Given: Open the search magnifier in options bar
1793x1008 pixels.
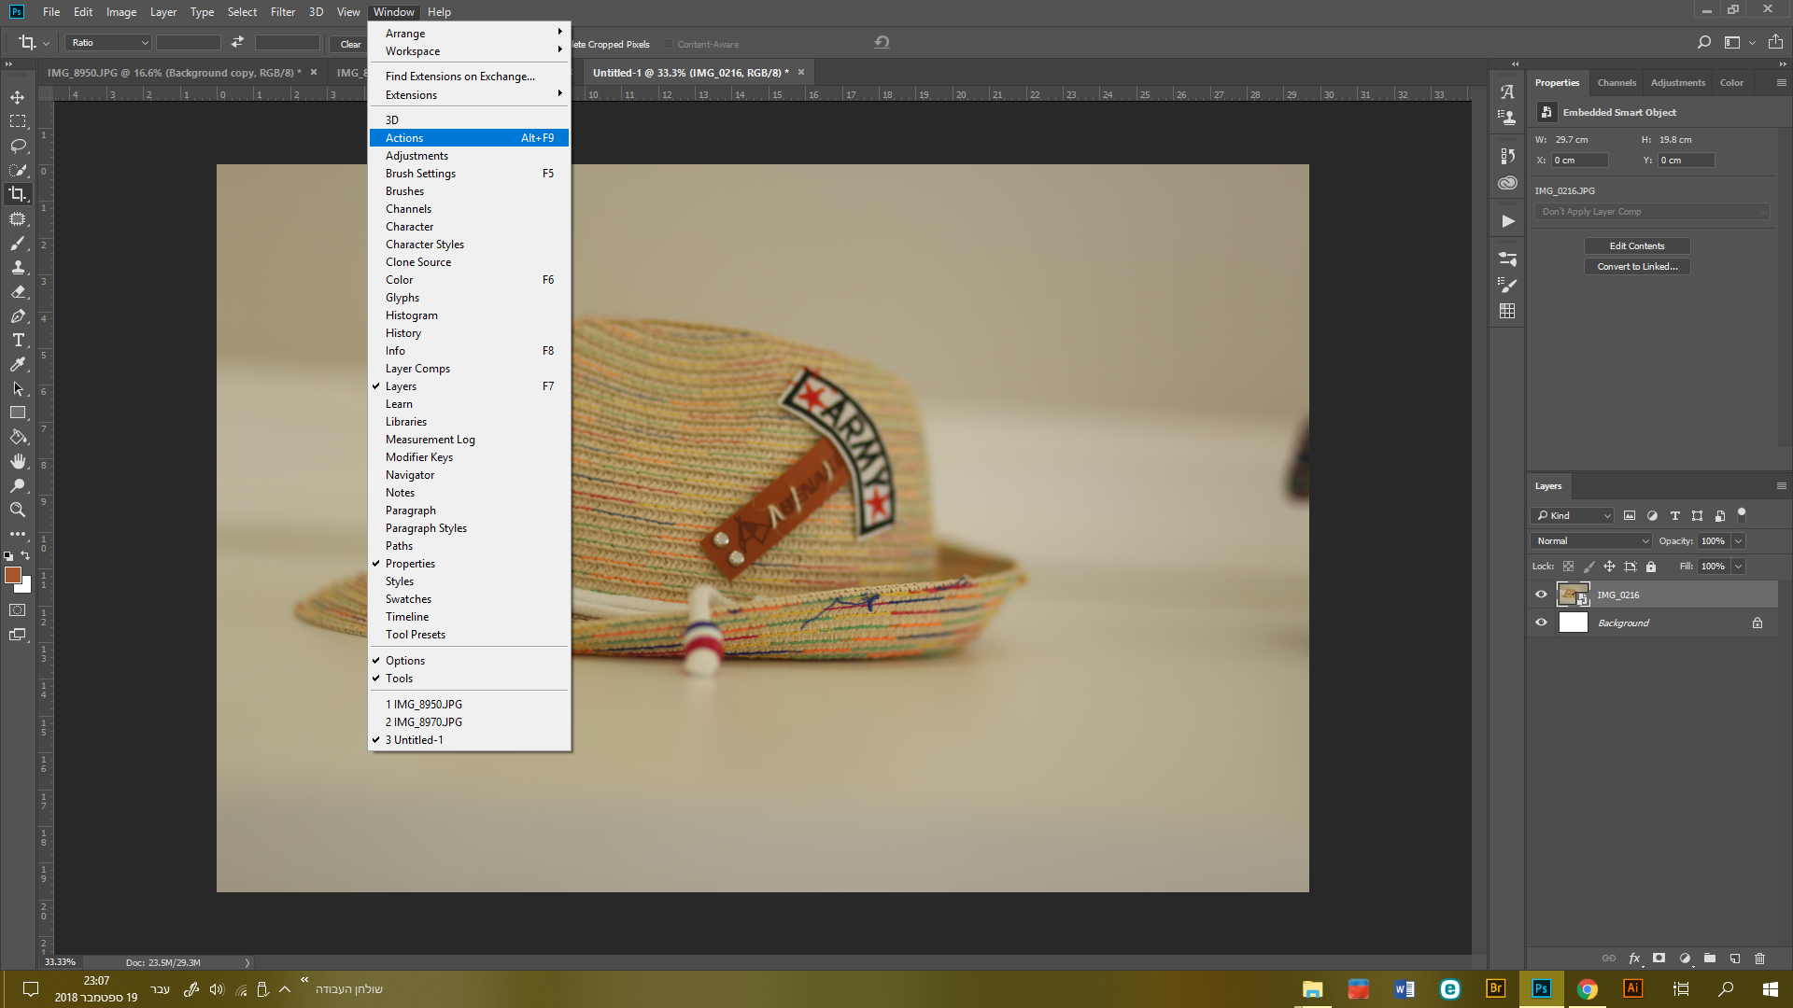Looking at the screenshot, I should click(x=1703, y=42).
